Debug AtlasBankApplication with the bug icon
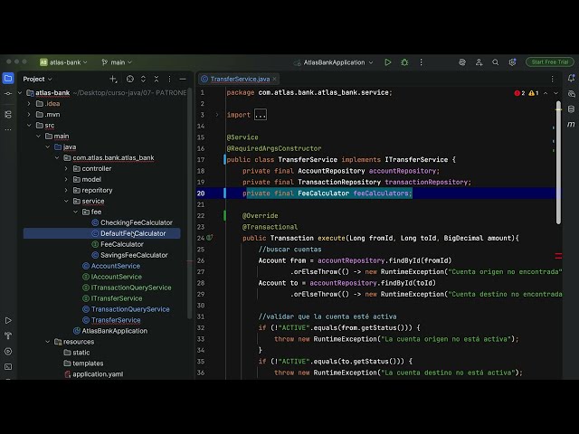 [x=404, y=62]
